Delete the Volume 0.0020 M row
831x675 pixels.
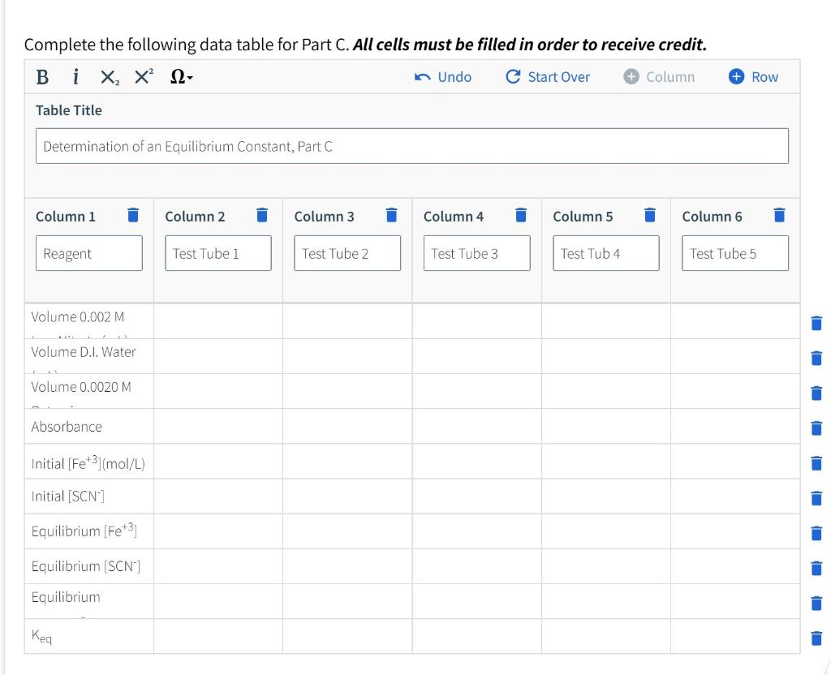816,393
